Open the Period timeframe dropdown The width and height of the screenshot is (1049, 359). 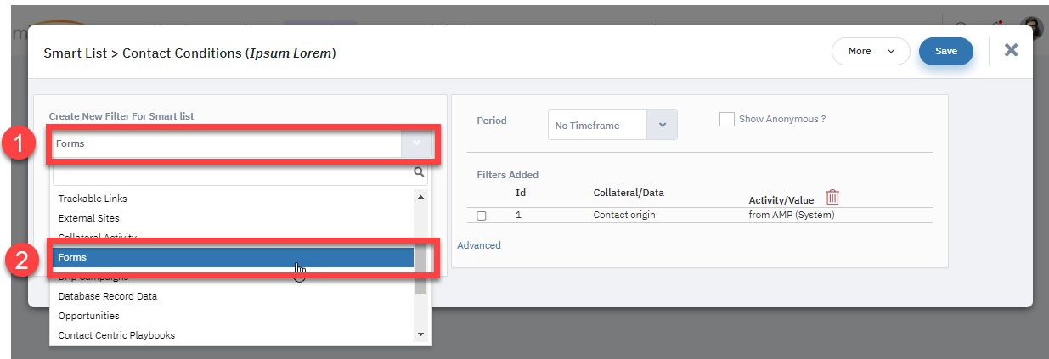coord(612,126)
